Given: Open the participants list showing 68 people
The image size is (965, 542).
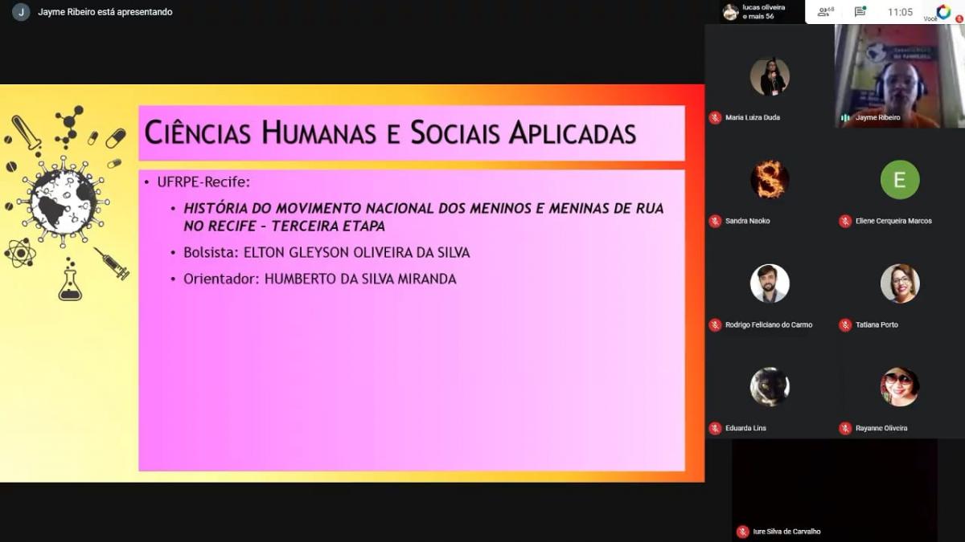Looking at the screenshot, I should 823,10.
